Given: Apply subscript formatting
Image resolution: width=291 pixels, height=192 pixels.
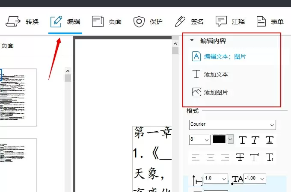Looking at the screenshot, I should (x=269, y=157).
